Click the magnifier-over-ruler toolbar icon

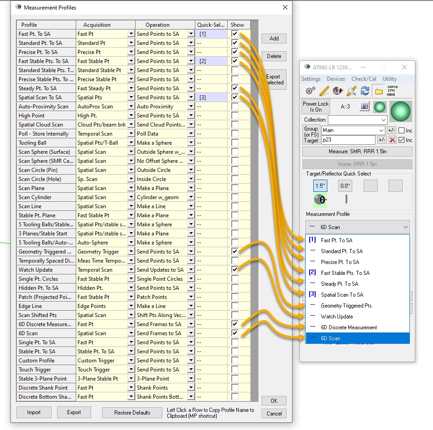pos(351,91)
